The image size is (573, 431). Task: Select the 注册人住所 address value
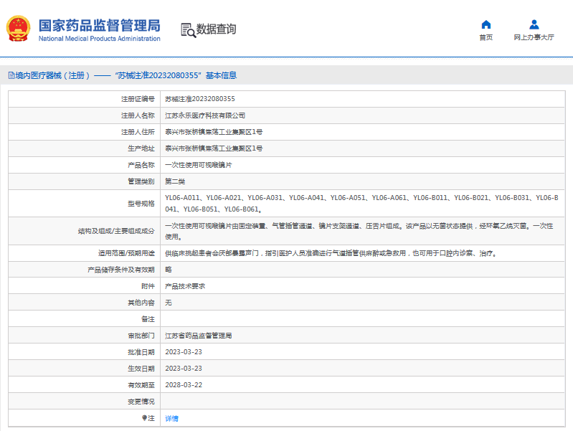tap(214, 132)
